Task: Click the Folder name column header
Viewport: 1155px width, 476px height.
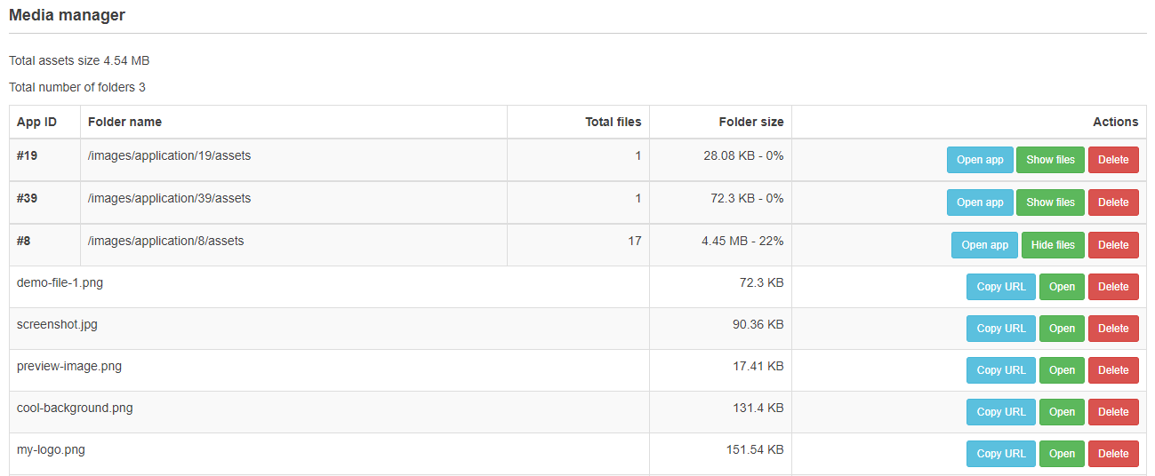Action: [x=124, y=122]
